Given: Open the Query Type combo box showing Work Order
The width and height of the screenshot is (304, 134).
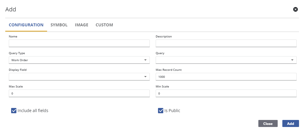Looking at the screenshot, I should [76, 60].
